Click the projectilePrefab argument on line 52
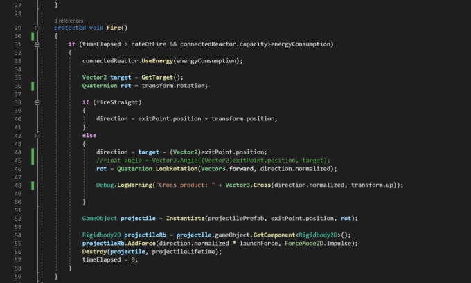The height and width of the screenshot is (283, 471). (x=235, y=219)
